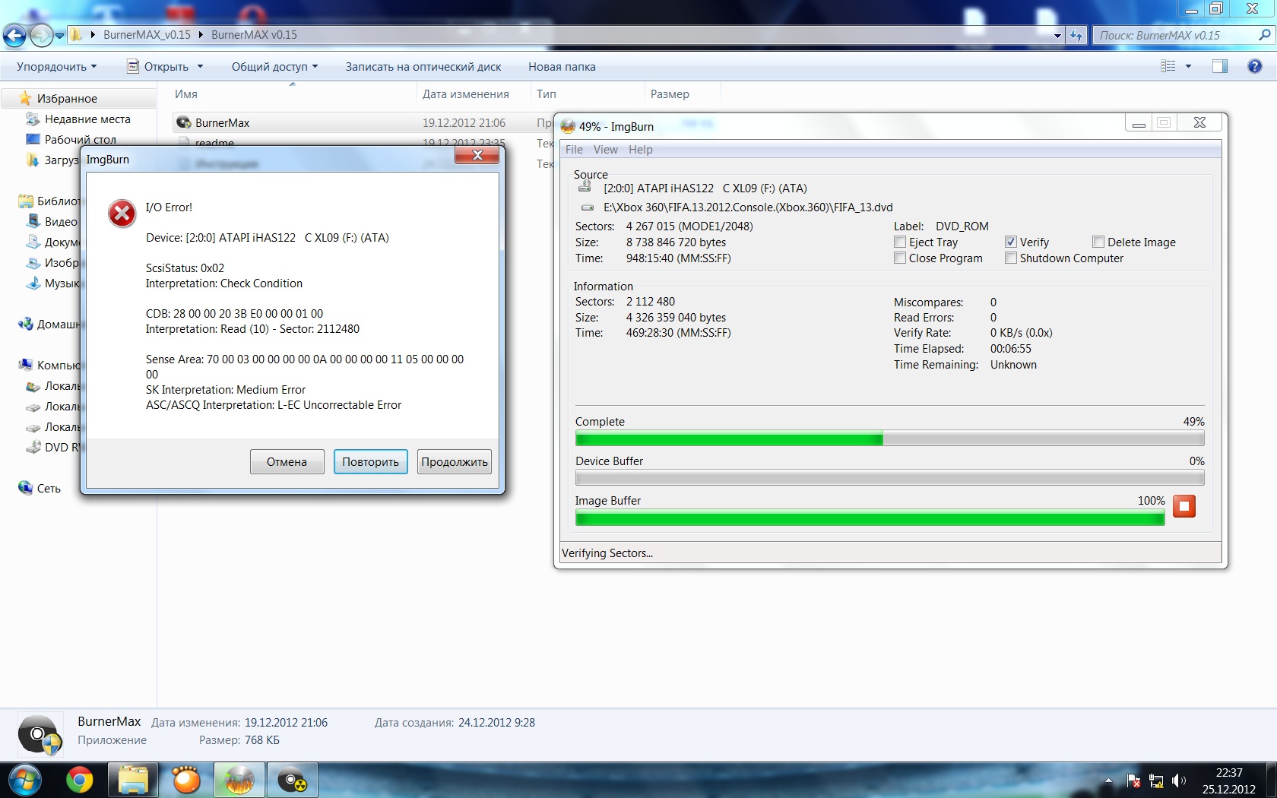The width and height of the screenshot is (1277, 798).
Task: Click the ImgBurn title bar flame icon
Action: coord(568,126)
